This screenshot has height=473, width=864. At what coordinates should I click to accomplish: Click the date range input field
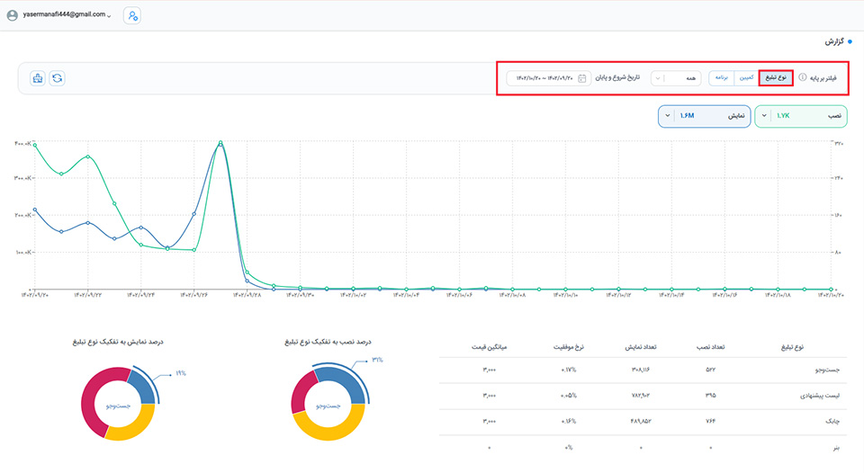540,78
